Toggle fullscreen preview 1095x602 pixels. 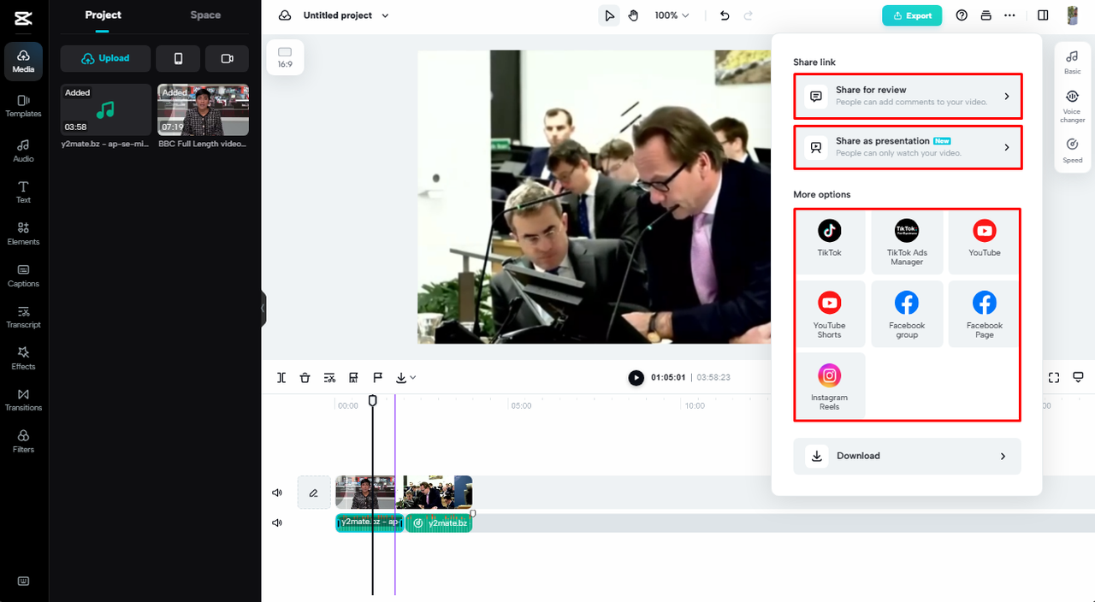pyautogui.click(x=1054, y=377)
